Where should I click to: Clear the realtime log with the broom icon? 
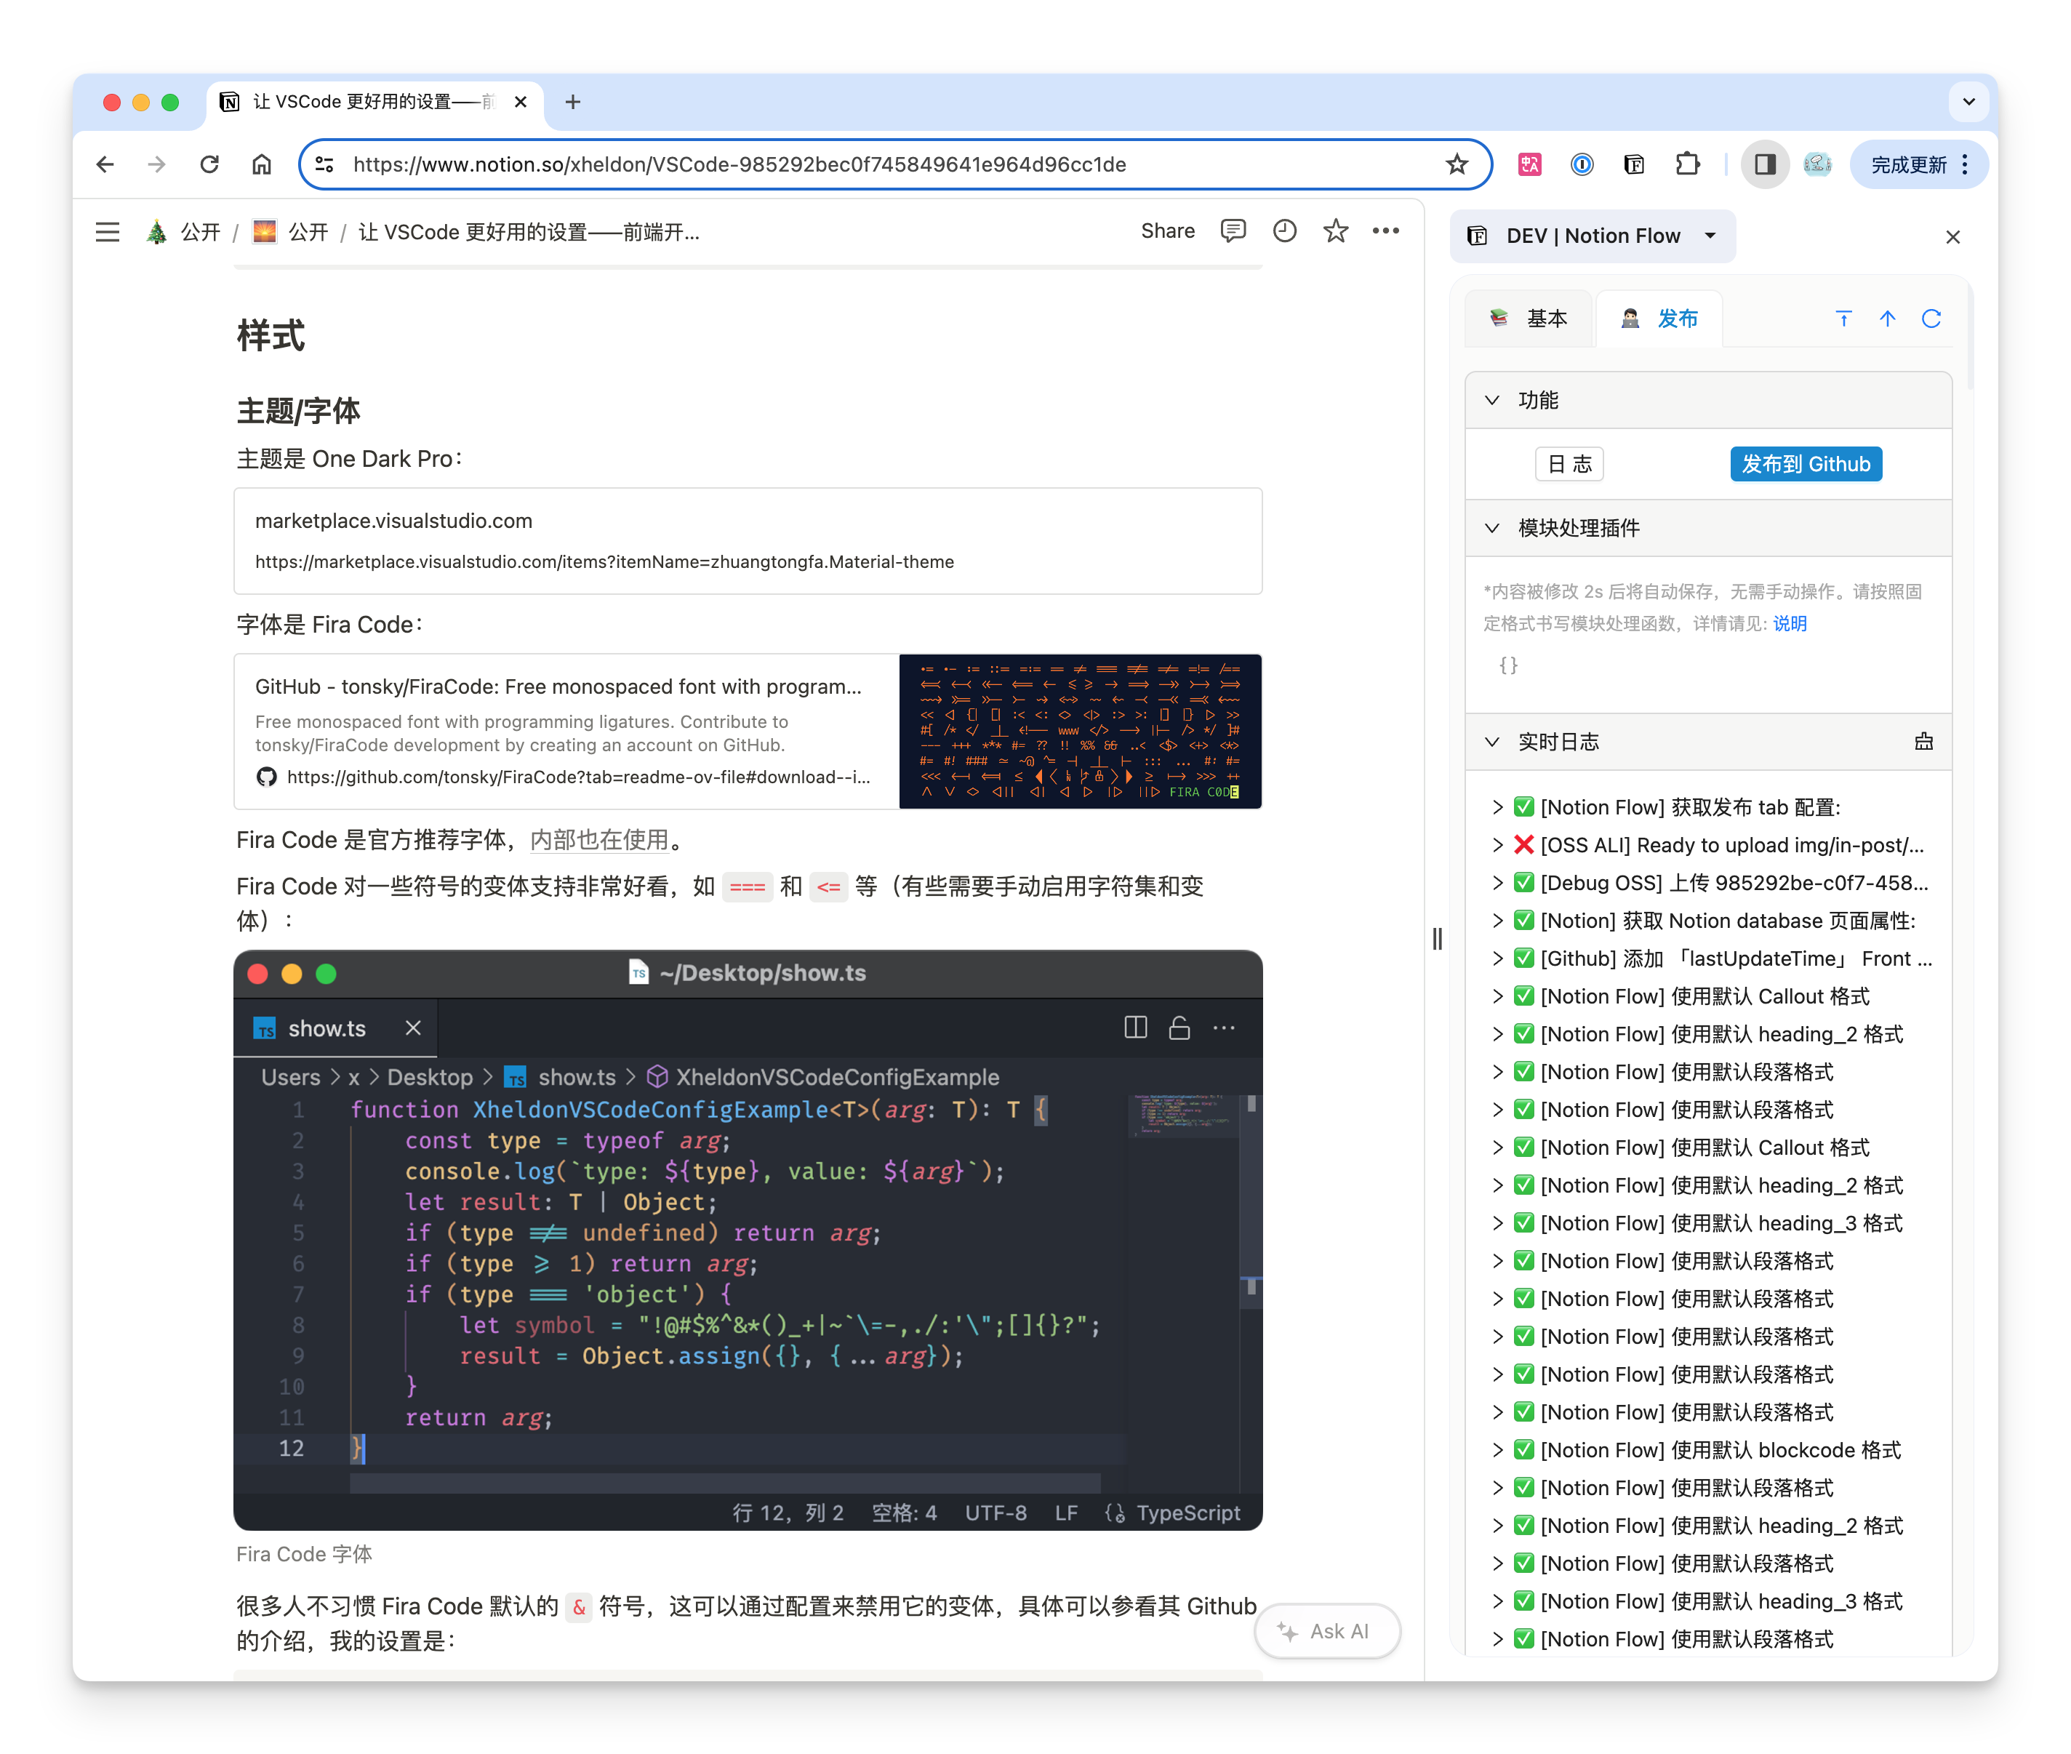1924,741
